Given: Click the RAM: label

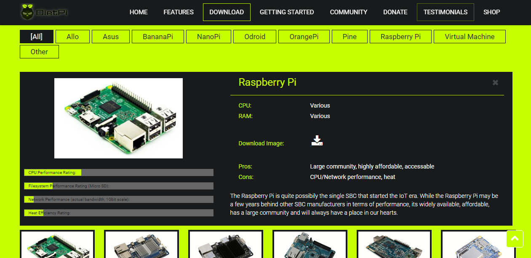Looking at the screenshot, I should pyautogui.click(x=245, y=116).
